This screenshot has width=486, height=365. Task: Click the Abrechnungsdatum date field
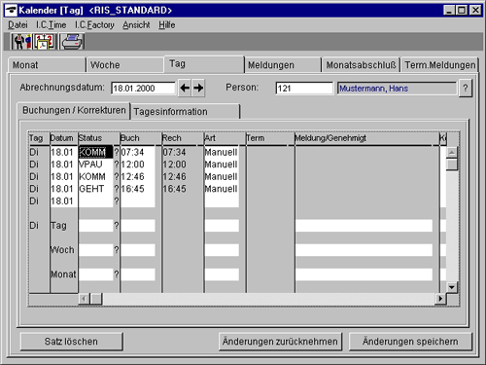pyautogui.click(x=143, y=89)
